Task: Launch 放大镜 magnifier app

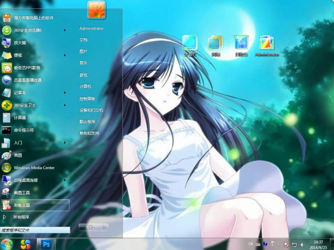Action: click(21, 43)
